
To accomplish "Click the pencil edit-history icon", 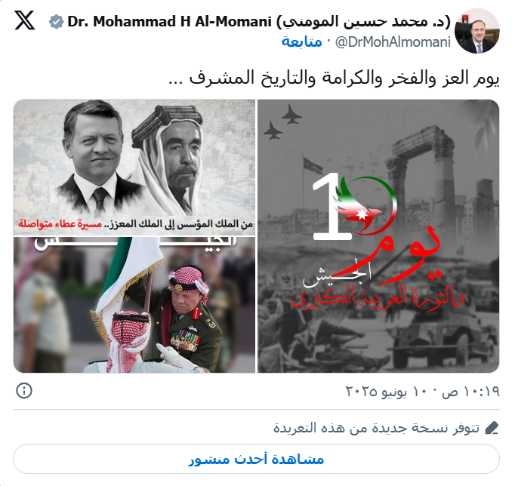I will tap(492, 428).
